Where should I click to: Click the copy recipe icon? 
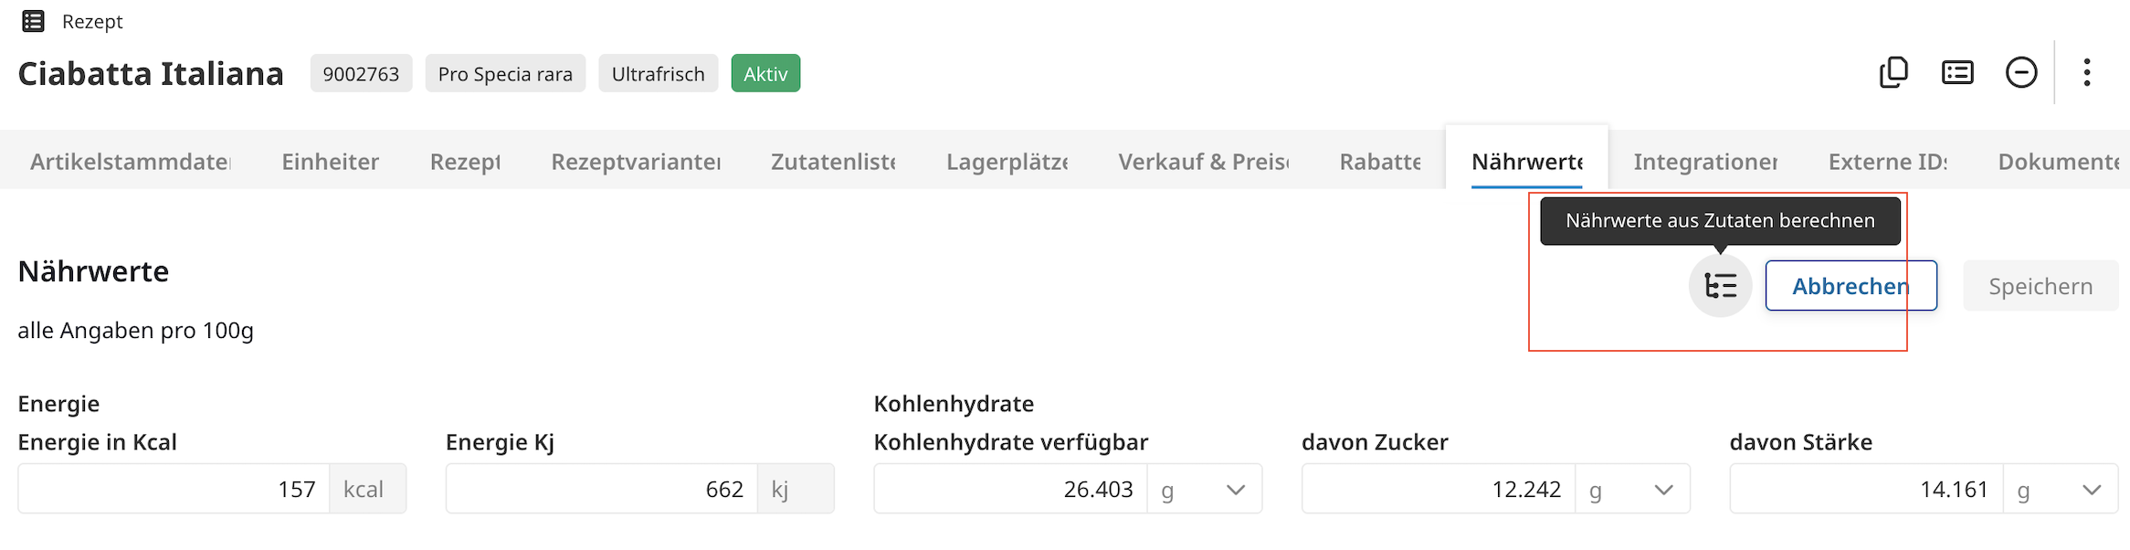1893,72
